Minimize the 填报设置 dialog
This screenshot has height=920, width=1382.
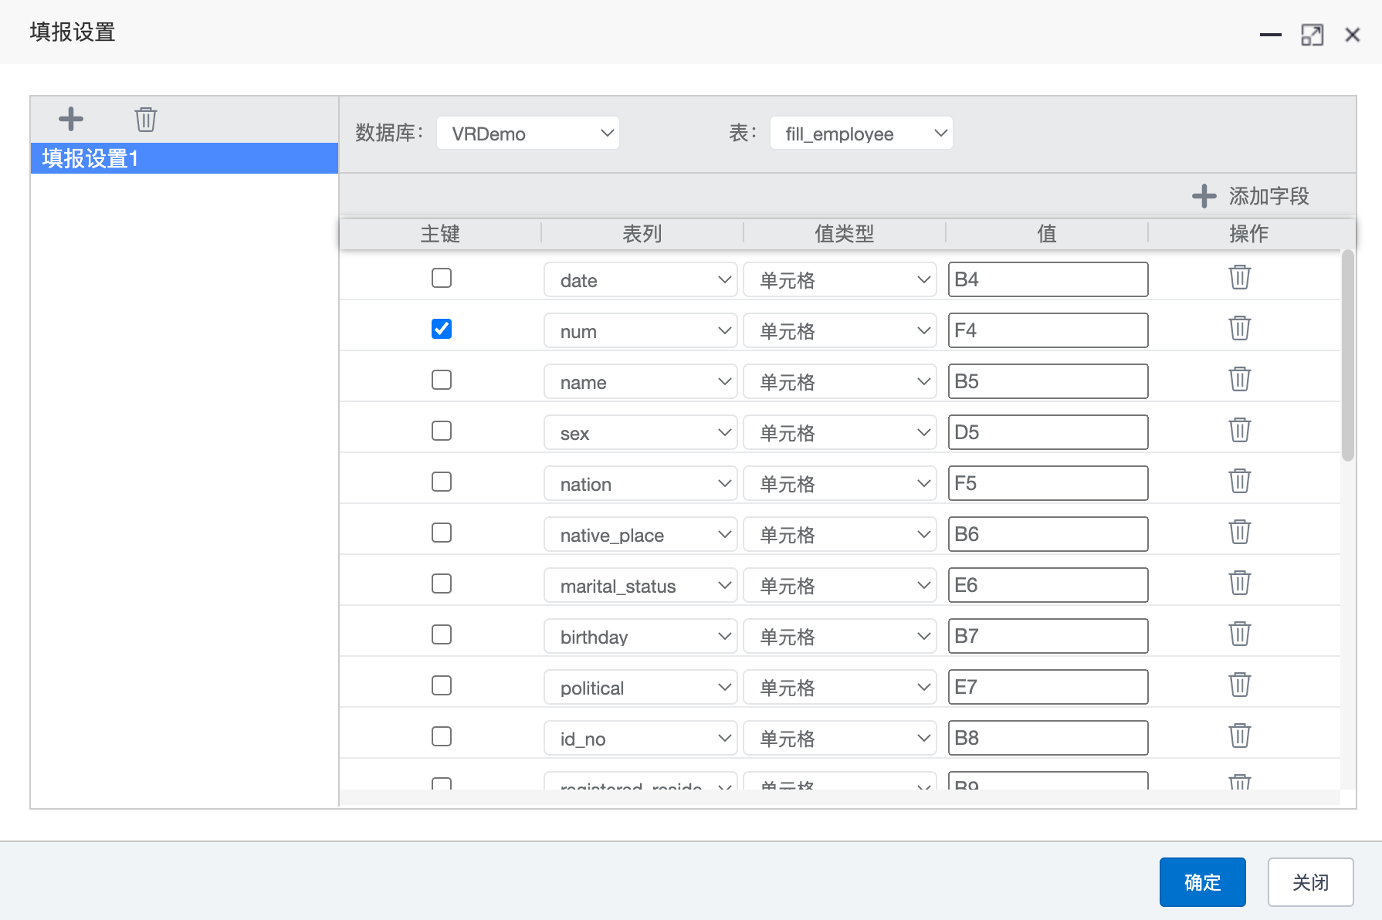tap(1270, 35)
